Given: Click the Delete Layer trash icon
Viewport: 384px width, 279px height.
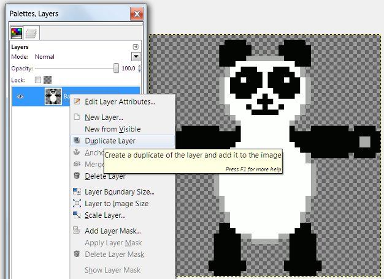Looking at the screenshot, I should (77, 176).
